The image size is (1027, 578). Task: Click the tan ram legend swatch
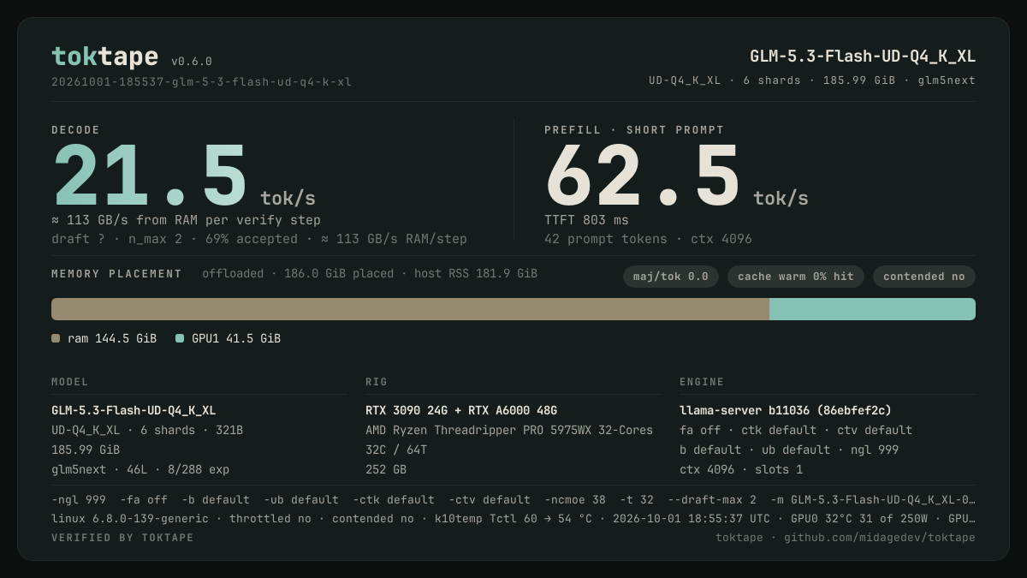click(x=56, y=338)
